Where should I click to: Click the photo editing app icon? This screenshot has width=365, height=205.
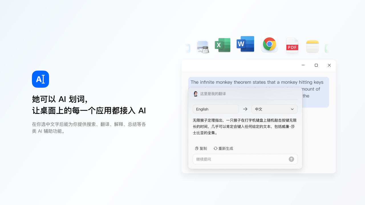pyautogui.click(x=202, y=47)
